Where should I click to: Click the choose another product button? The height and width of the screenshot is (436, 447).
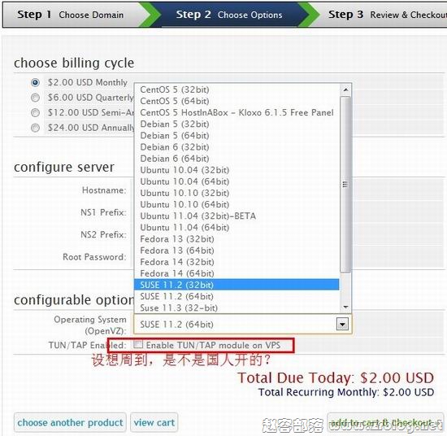pyautogui.click(x=70, y=423)
